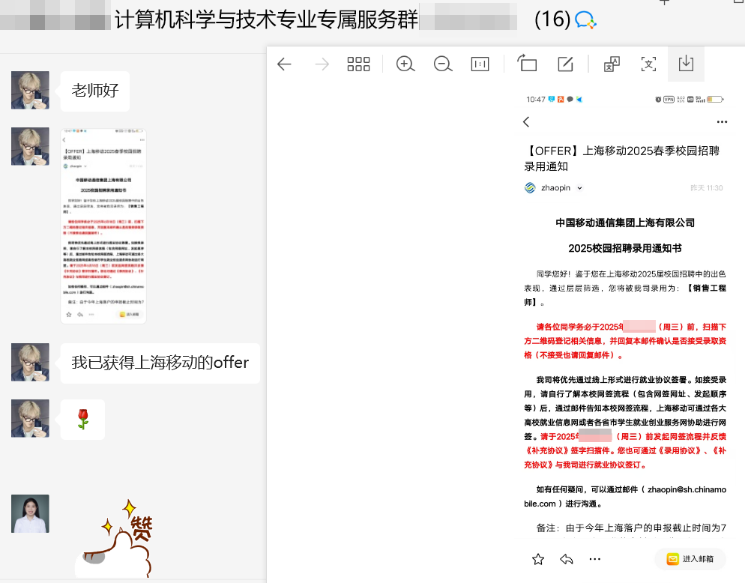Show image at 1:1 actual size

tap(480, 64)
